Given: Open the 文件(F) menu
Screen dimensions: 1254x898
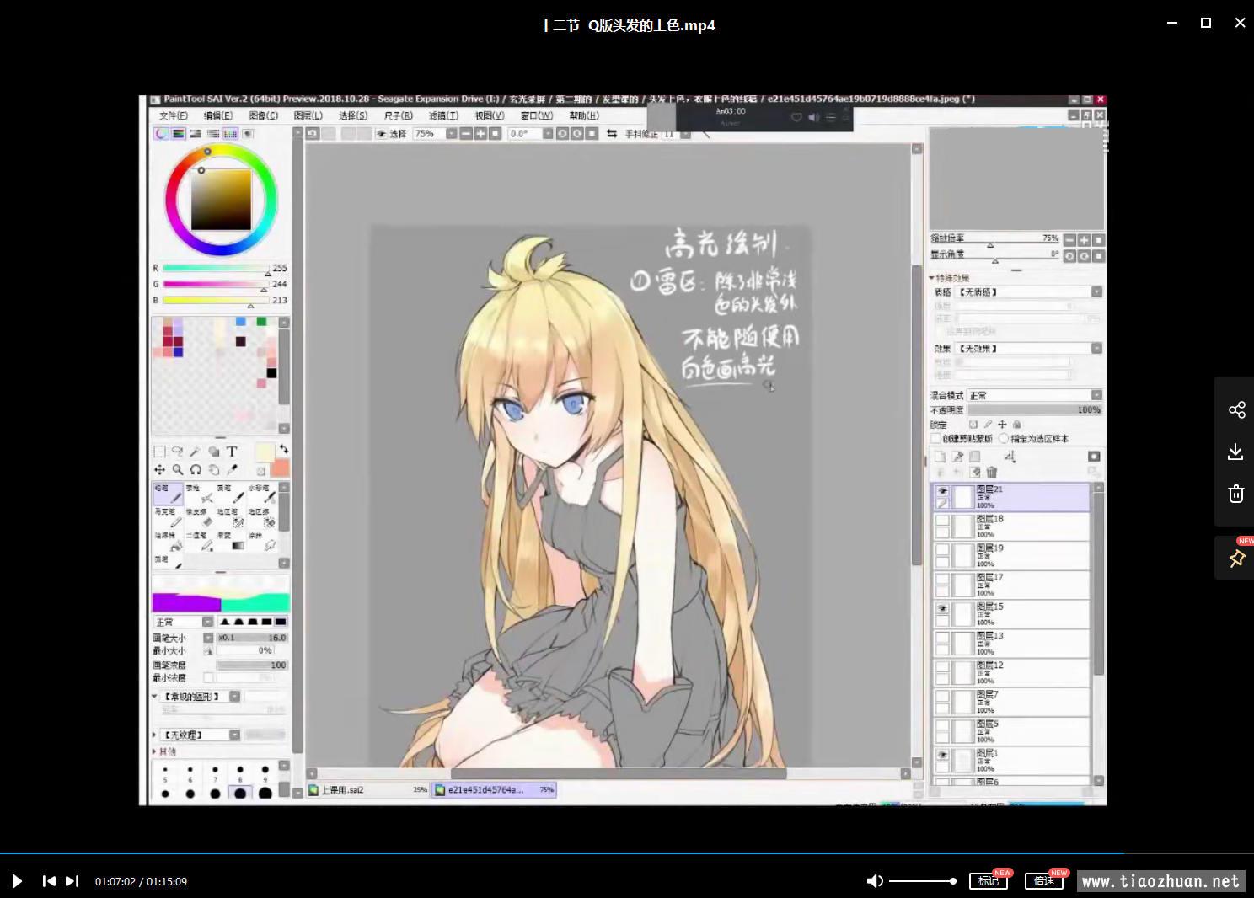Looking at the screenshot, I should pos(174,115).
